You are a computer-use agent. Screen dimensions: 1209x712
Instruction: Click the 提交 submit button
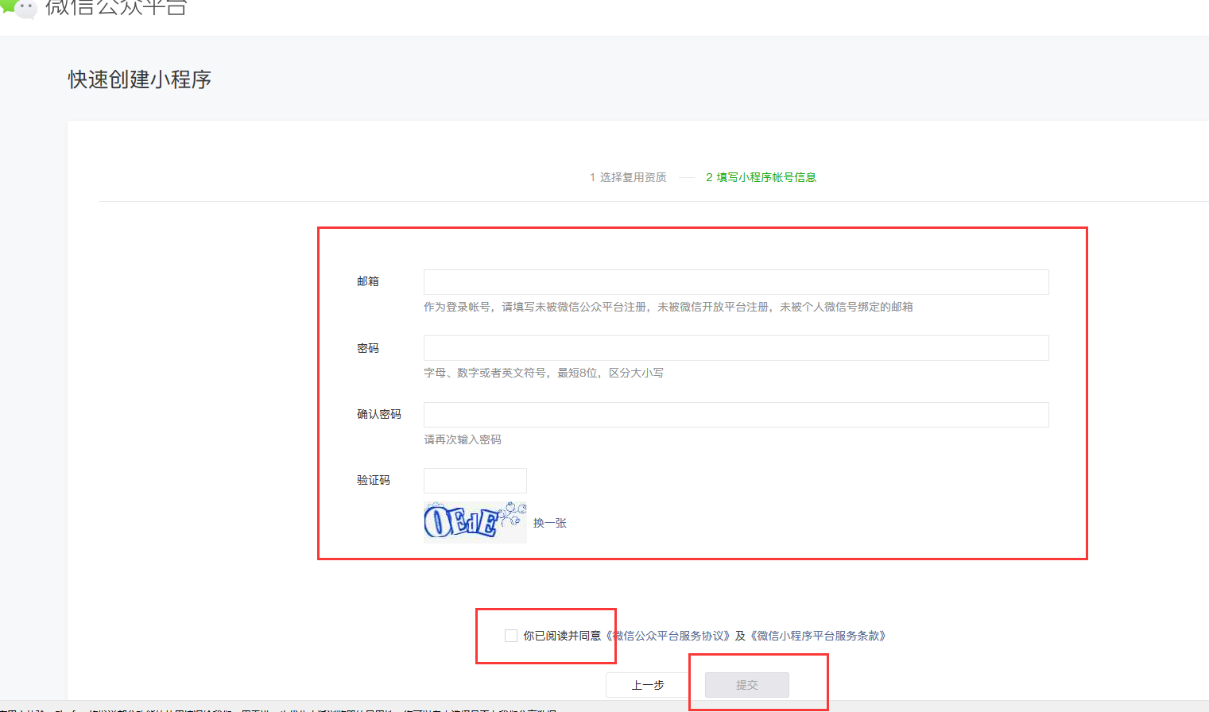point(747,685)
